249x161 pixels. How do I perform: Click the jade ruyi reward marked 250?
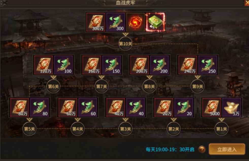coord(208,65)
